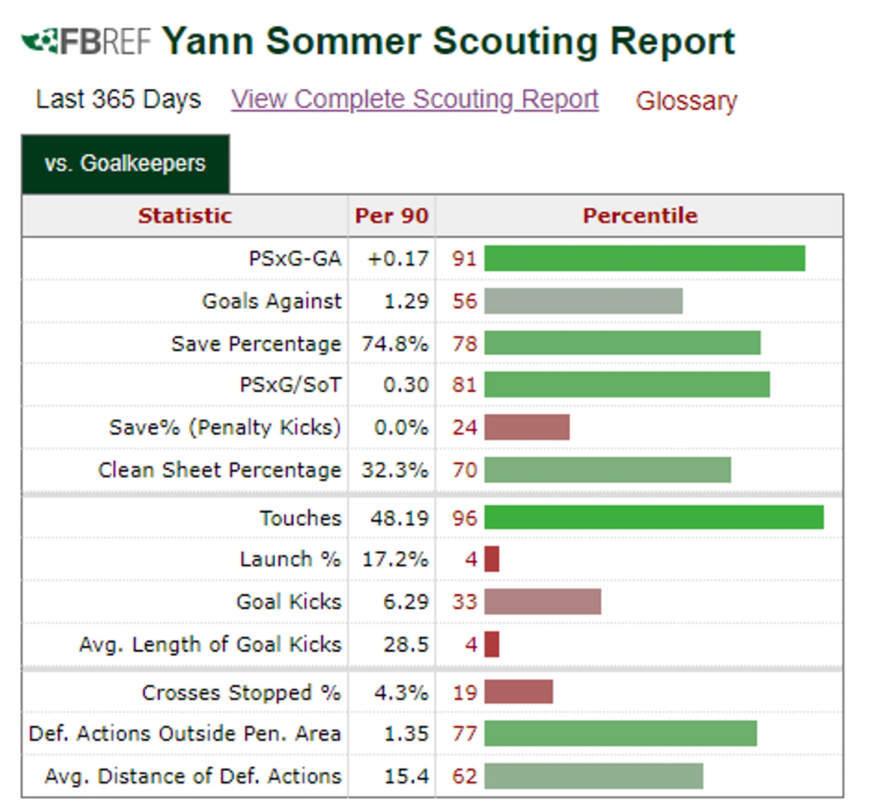Open View Complete Scouting Report link
The height and width of the screenshot is (809, 870).
click(415, 100)
